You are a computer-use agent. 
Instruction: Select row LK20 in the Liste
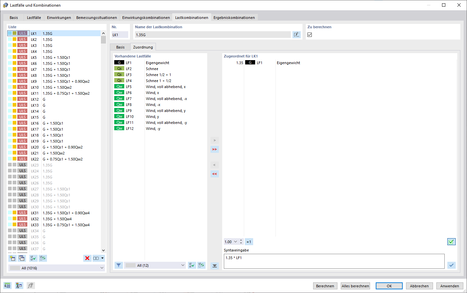[x=54, y=147]
